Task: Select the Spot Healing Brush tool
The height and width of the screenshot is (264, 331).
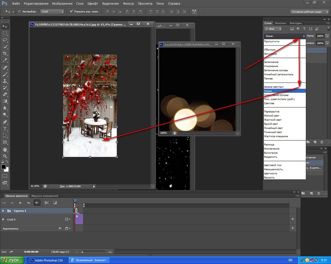Action: point(5,67)
